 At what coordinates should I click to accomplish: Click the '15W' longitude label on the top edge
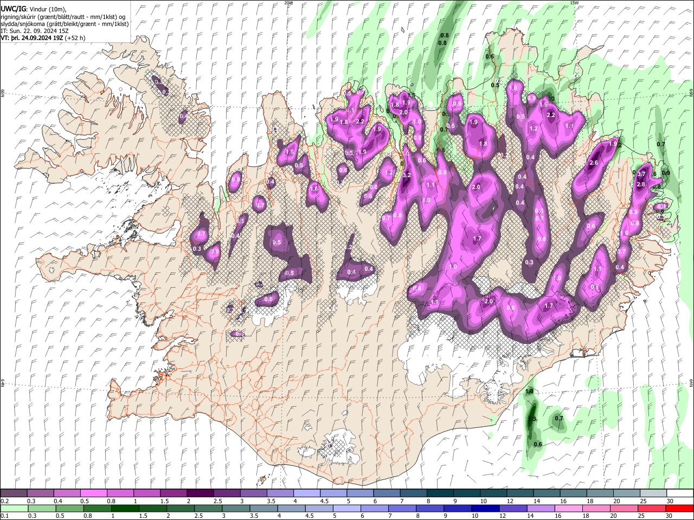click(x=574, y=3)
